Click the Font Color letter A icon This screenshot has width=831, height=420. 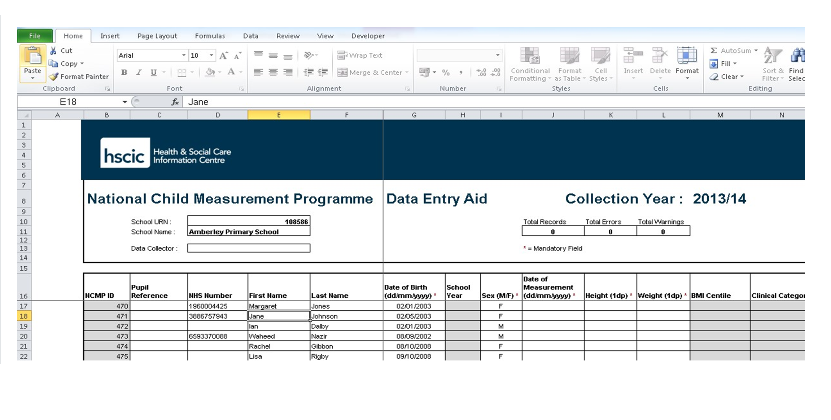coord(231,72)
